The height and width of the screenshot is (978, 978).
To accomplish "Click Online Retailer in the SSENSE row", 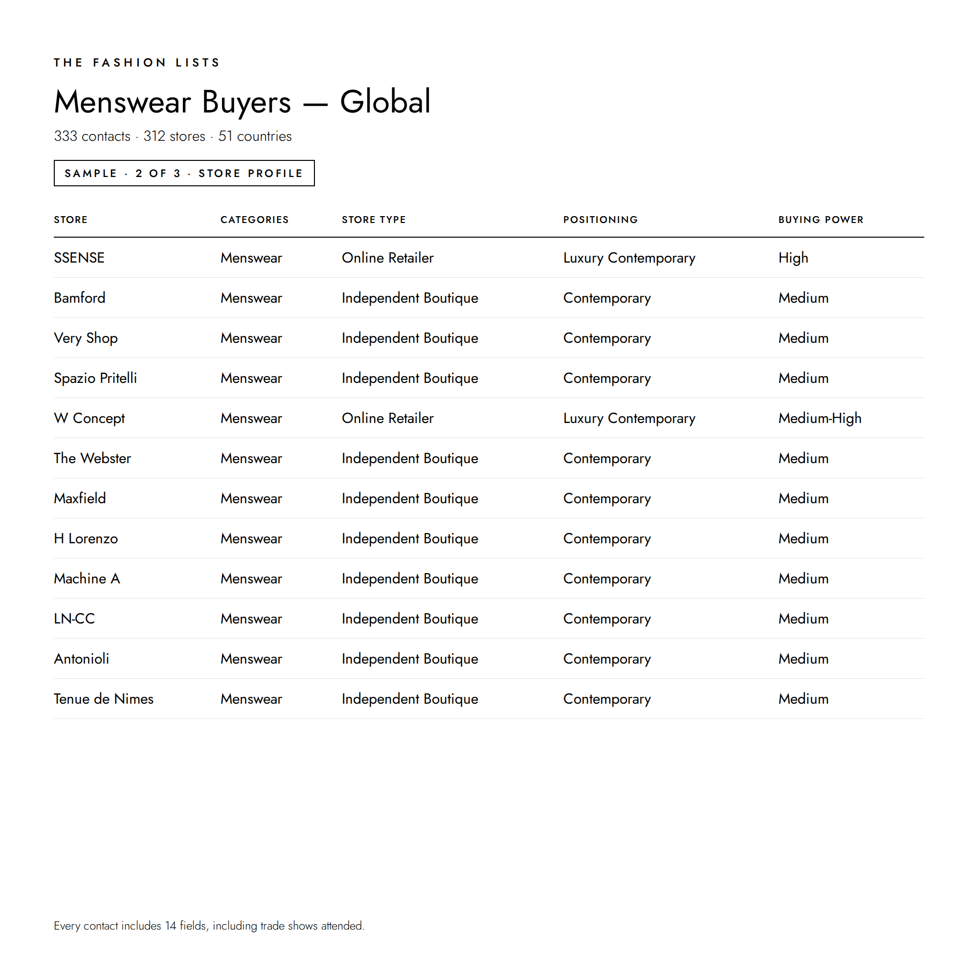I will (388, 258).
